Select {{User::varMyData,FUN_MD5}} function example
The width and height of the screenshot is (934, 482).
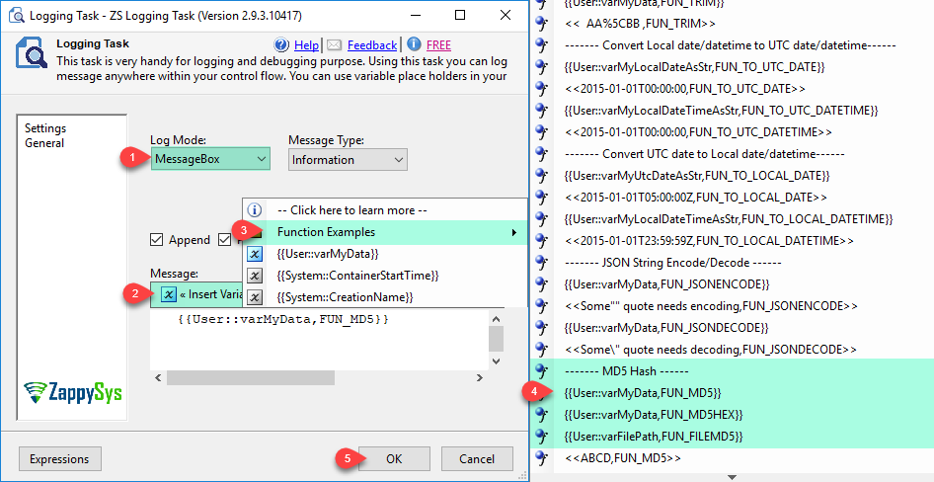[x=642, y=393]
